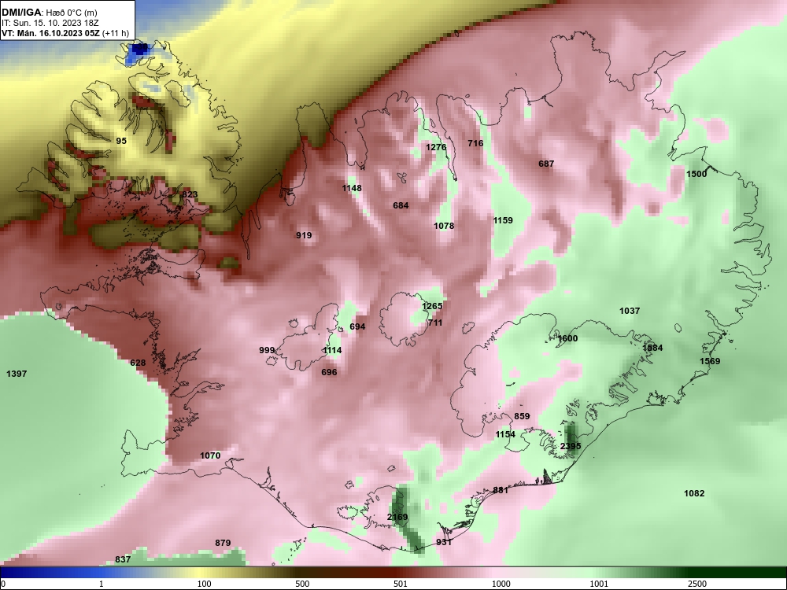Click the 684 height value
Image resolution: width=787 pixels, height=590 pixels.
pyautogui.click(x=401, y=205)
